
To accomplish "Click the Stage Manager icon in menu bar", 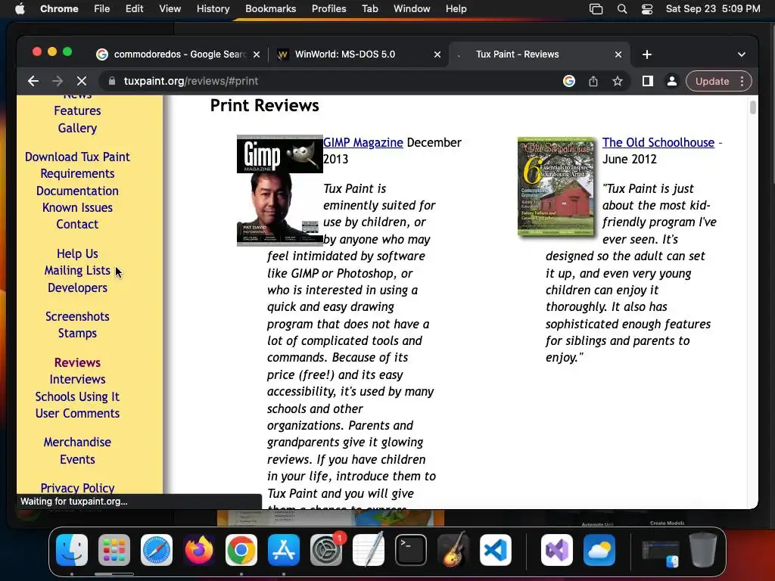I will tap(596, 9).
